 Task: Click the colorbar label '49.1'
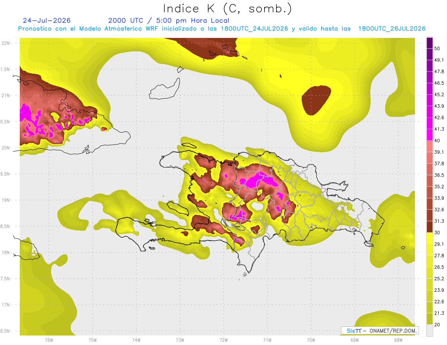point(439,60)
